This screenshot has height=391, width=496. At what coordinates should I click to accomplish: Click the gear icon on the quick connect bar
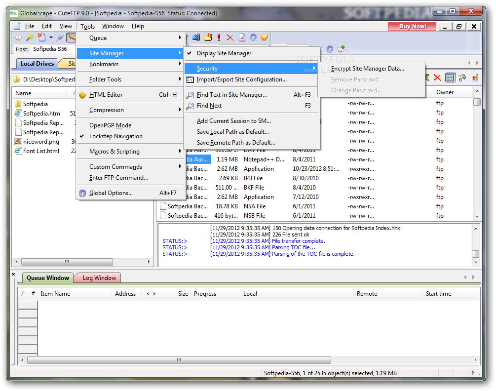[330, 49]
